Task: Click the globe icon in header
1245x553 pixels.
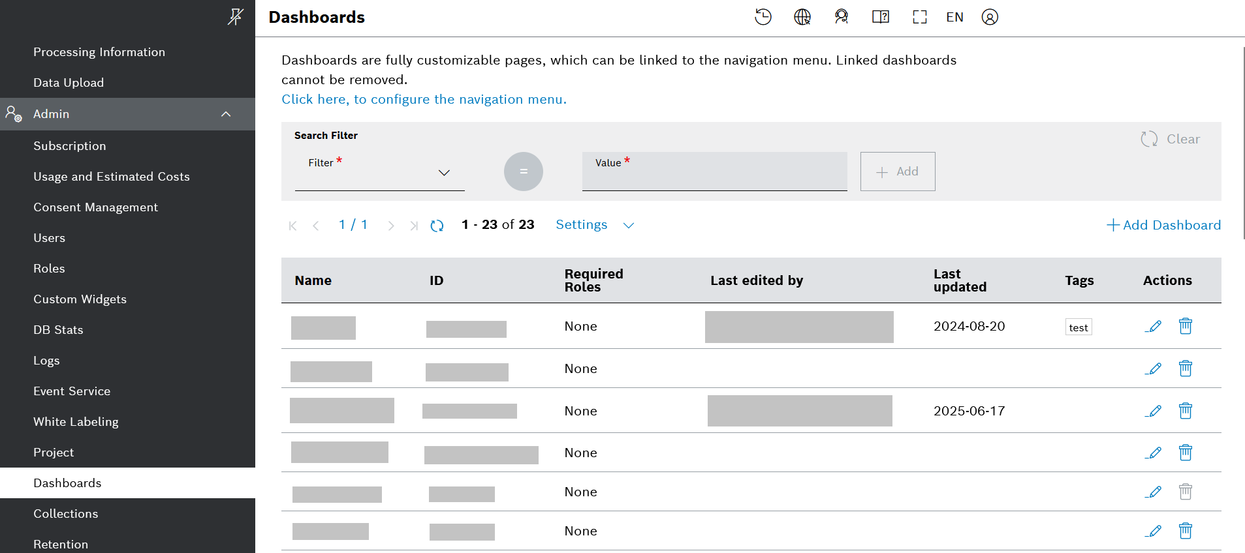Action: tap(802, 17)
